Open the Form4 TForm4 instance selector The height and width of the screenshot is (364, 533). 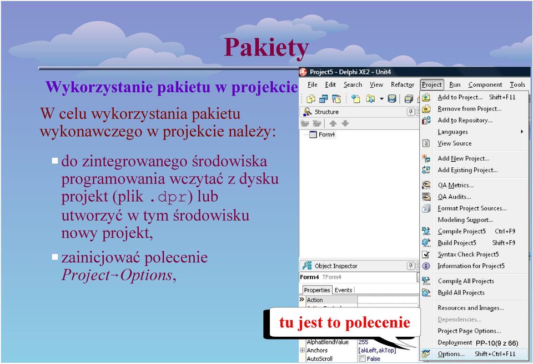pyautogui.click(x=359, y=277)
